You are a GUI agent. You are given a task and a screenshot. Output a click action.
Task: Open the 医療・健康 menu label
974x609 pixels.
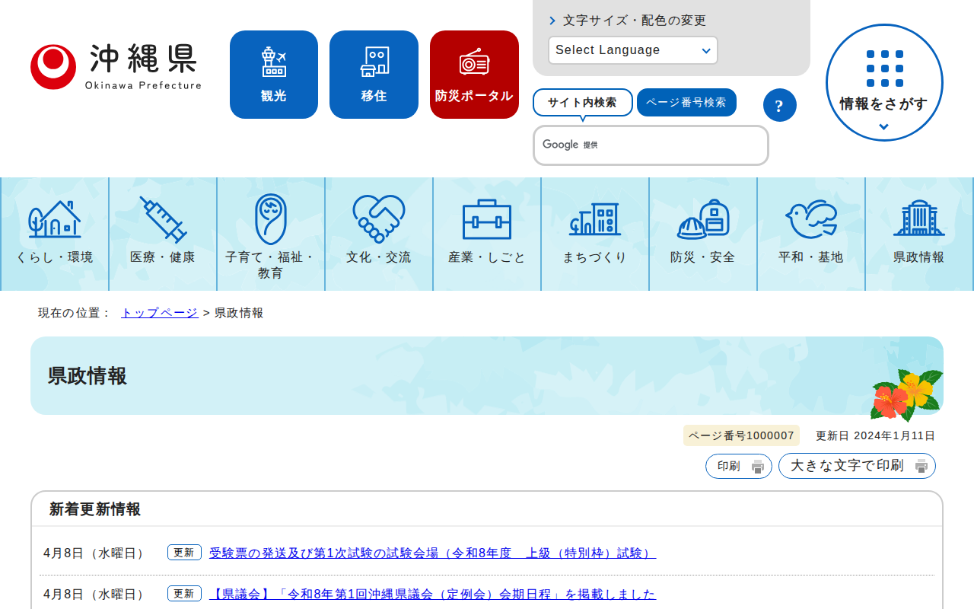[163, 257]
